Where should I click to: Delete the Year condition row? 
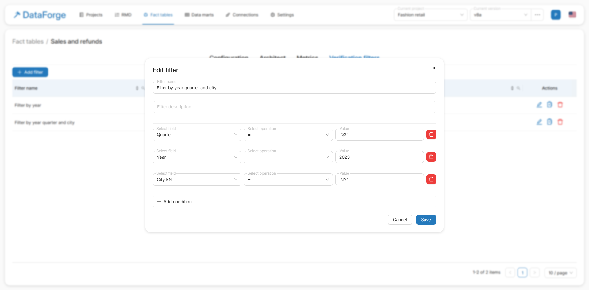click(x=431, y=157)
